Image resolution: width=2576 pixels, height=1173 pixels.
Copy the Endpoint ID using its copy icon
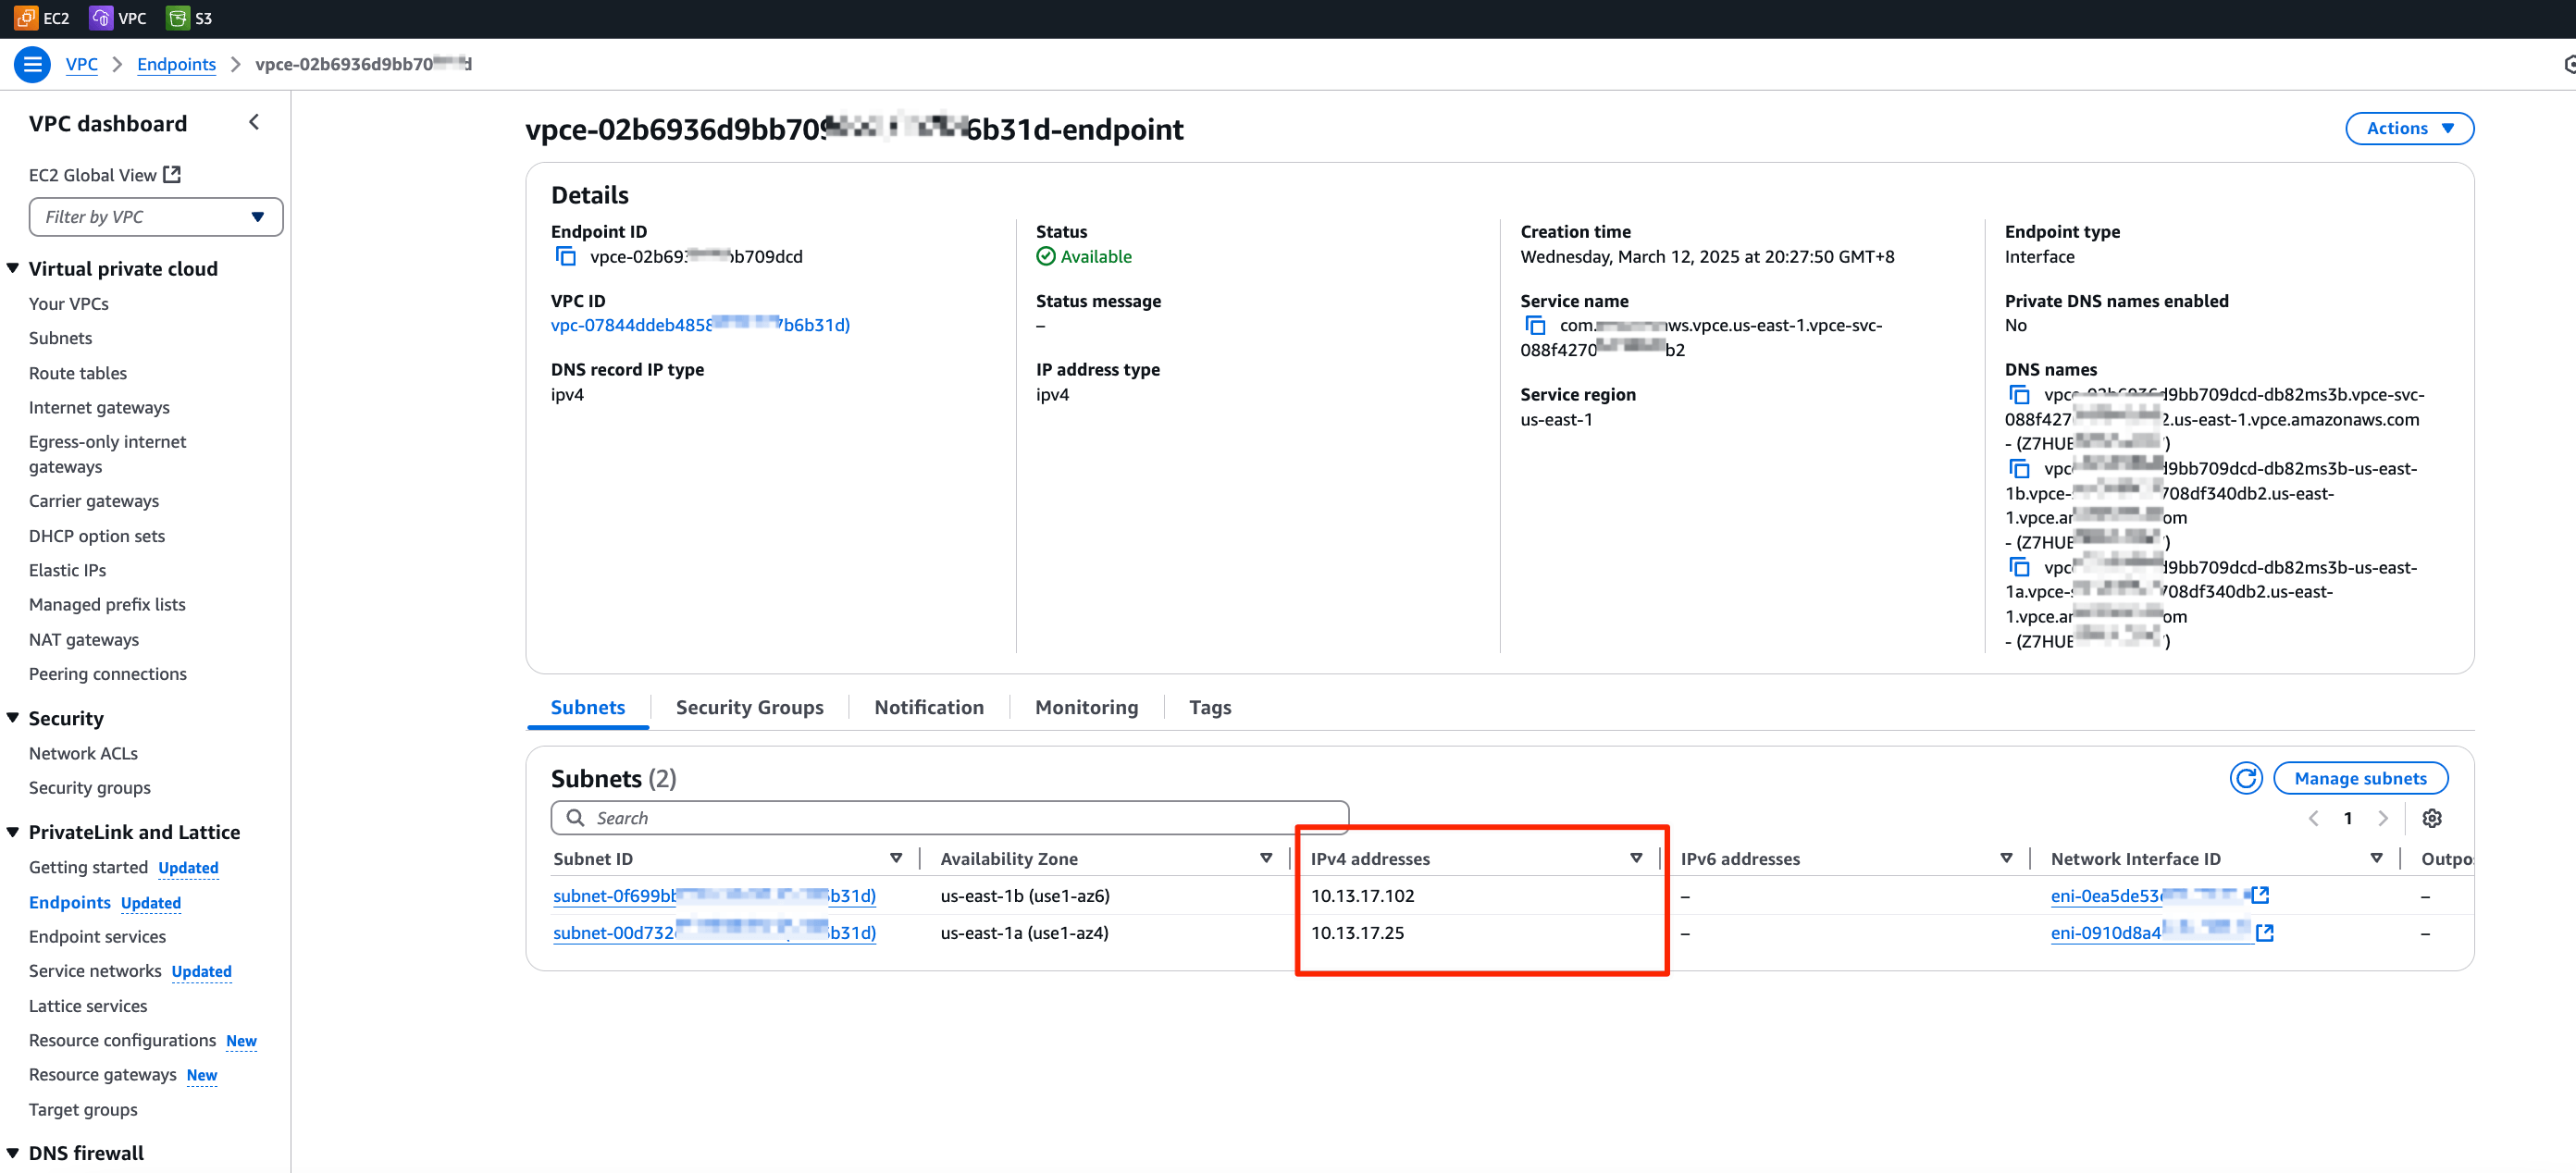566,256
